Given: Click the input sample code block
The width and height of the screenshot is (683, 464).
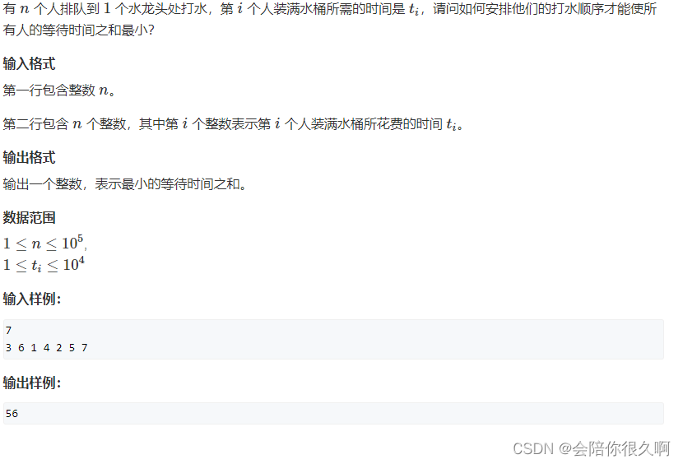Looking at the screenshot, I should coord(333,339).
